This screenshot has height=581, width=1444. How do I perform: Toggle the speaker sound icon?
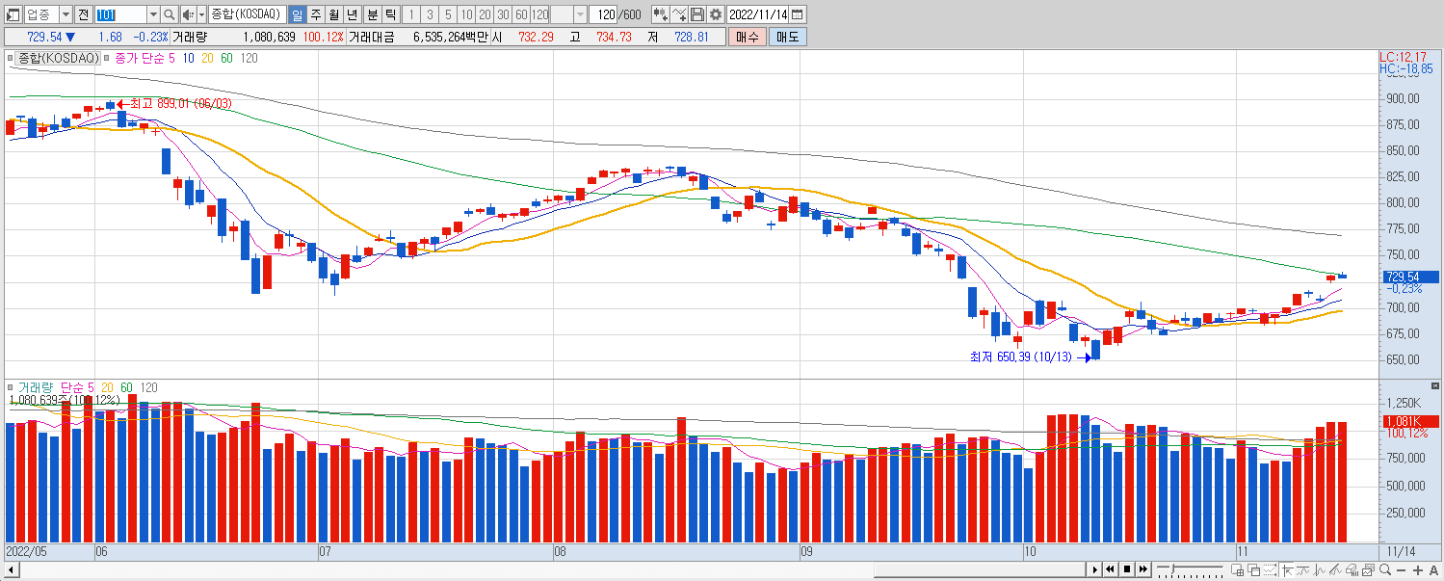click(x=188, y=14)
